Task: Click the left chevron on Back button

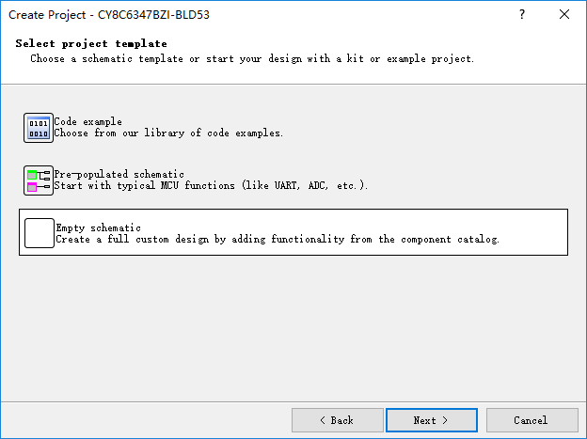Action: point(323,420)
